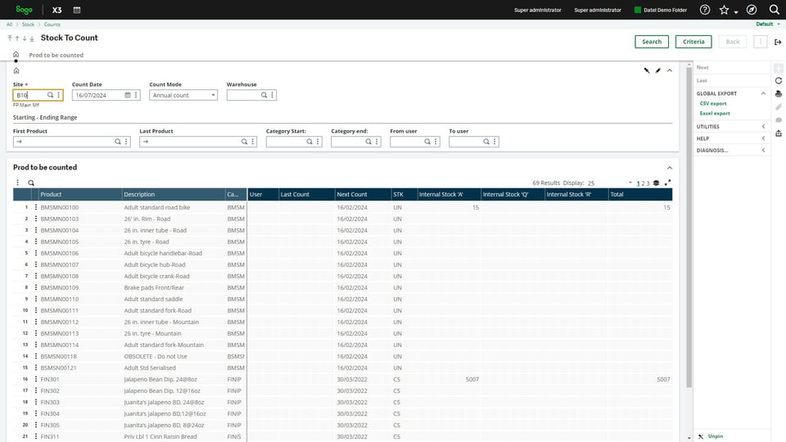Click the All breadcrumb
This screenshot has width=786, height=442.
tap(9, 24)
